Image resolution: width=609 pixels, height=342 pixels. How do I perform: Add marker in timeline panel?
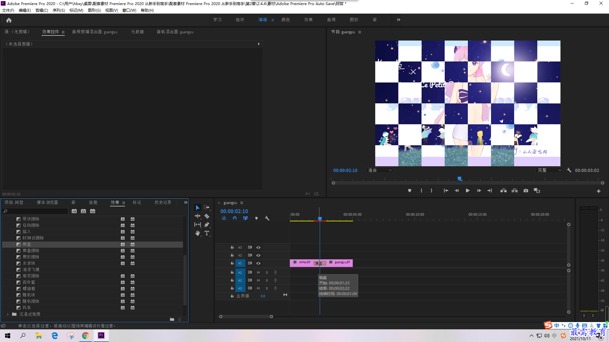[256, 218]
